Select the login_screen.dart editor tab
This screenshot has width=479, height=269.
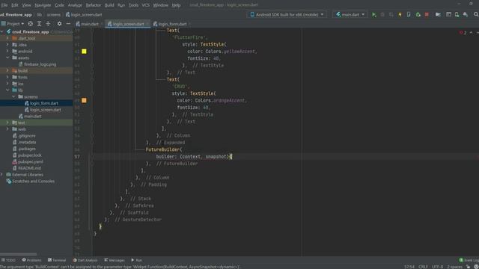click(x=128, y=24)
